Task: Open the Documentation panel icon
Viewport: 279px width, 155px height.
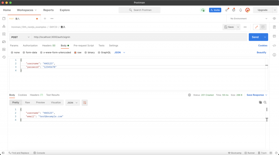Action: pyautogui.click(x=274, y=27)
